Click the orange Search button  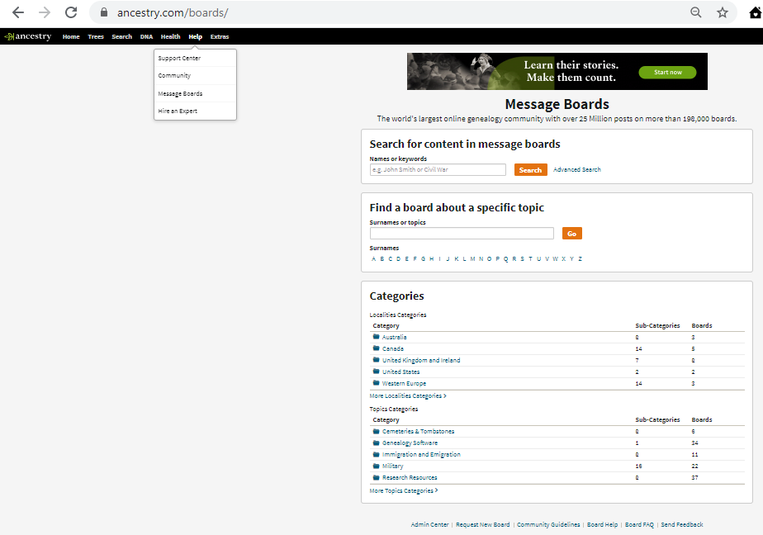[x=530, y=170]
